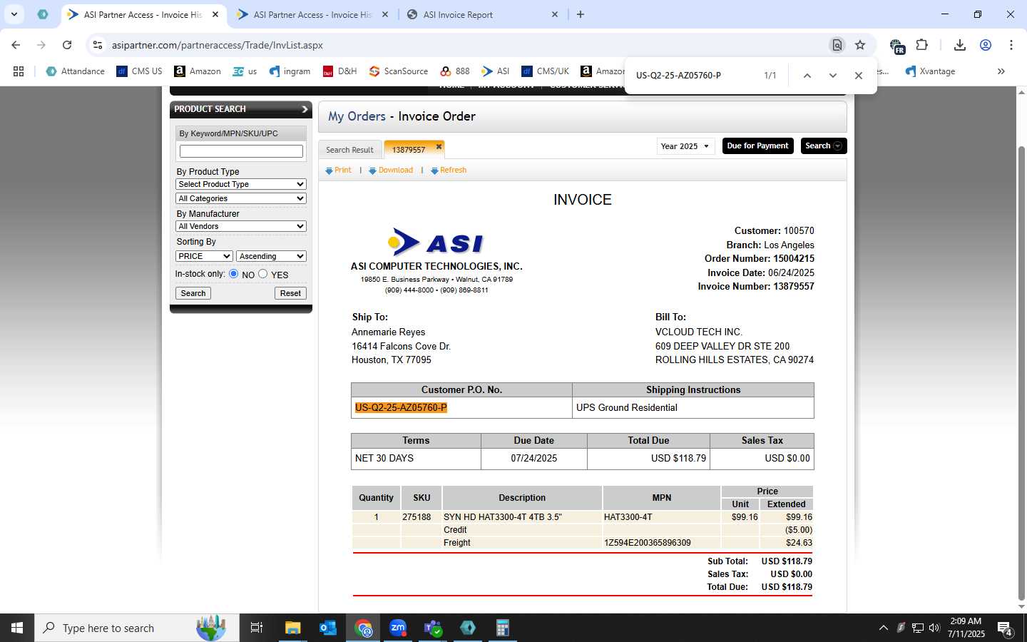Click the My Orders heading link
The height and width of the screenshot is (642, 1027).
pyautogui.click(x=357, y=116)
